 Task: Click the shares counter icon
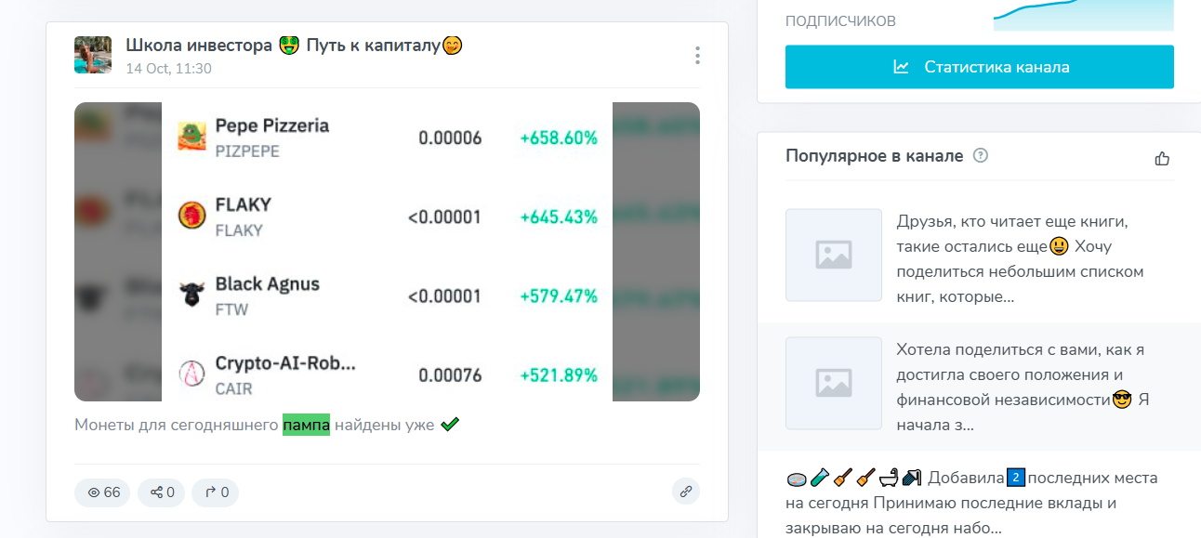tap(162, 492)
